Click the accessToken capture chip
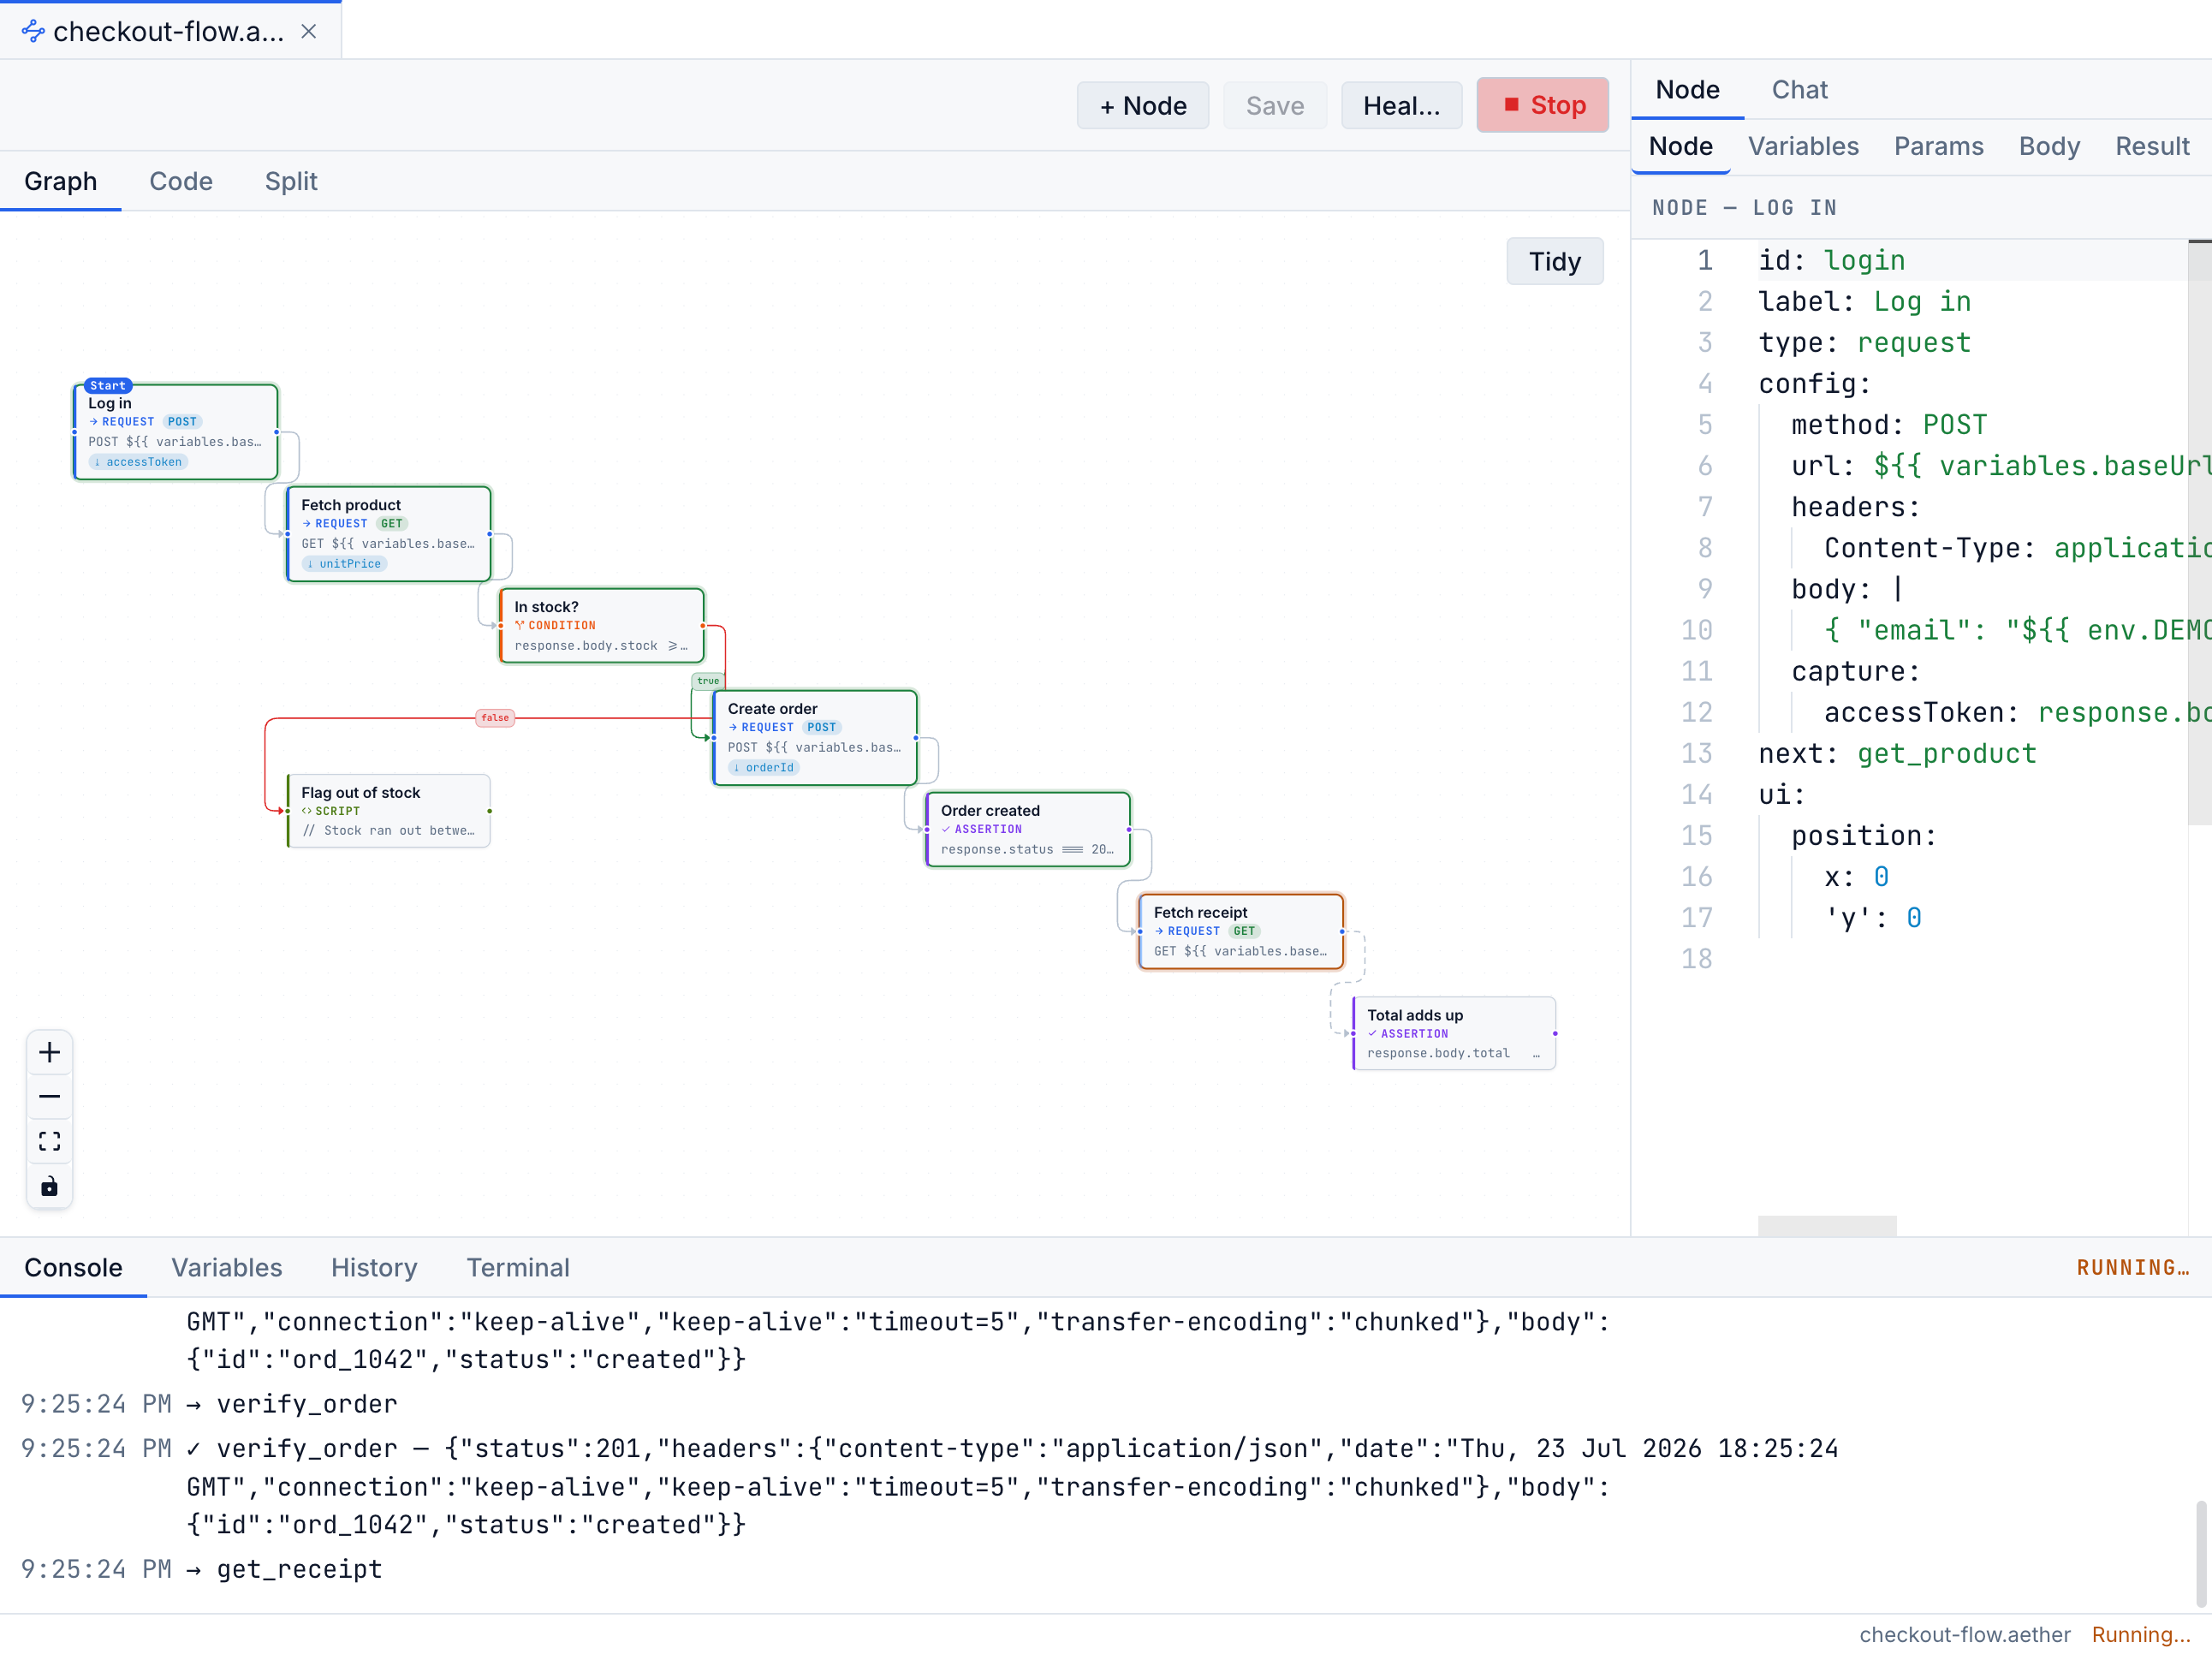Screen dimensions: 2212x1654 click(x=138, y=462)
